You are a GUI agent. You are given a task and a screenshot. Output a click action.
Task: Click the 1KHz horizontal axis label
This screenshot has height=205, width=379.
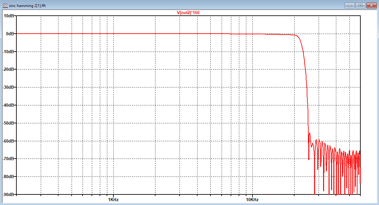pyautogui.click(x=113, y=200)
